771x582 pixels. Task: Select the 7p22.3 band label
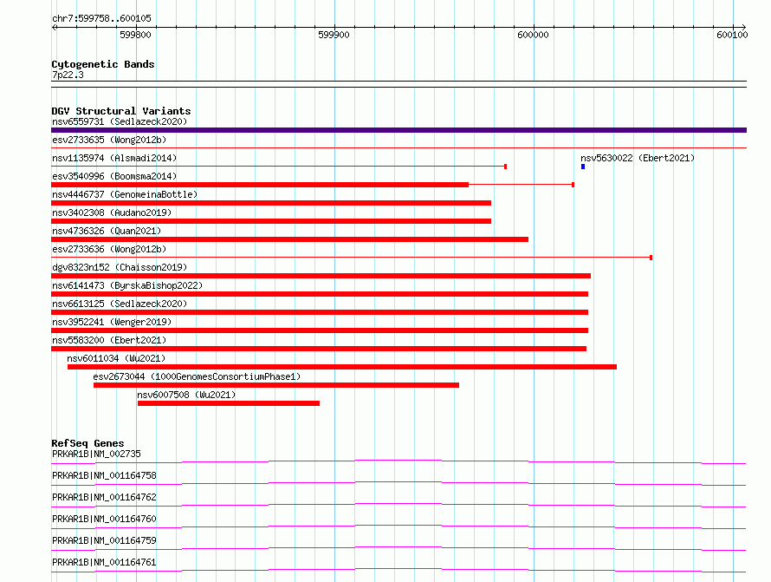[x=68, y=75]
